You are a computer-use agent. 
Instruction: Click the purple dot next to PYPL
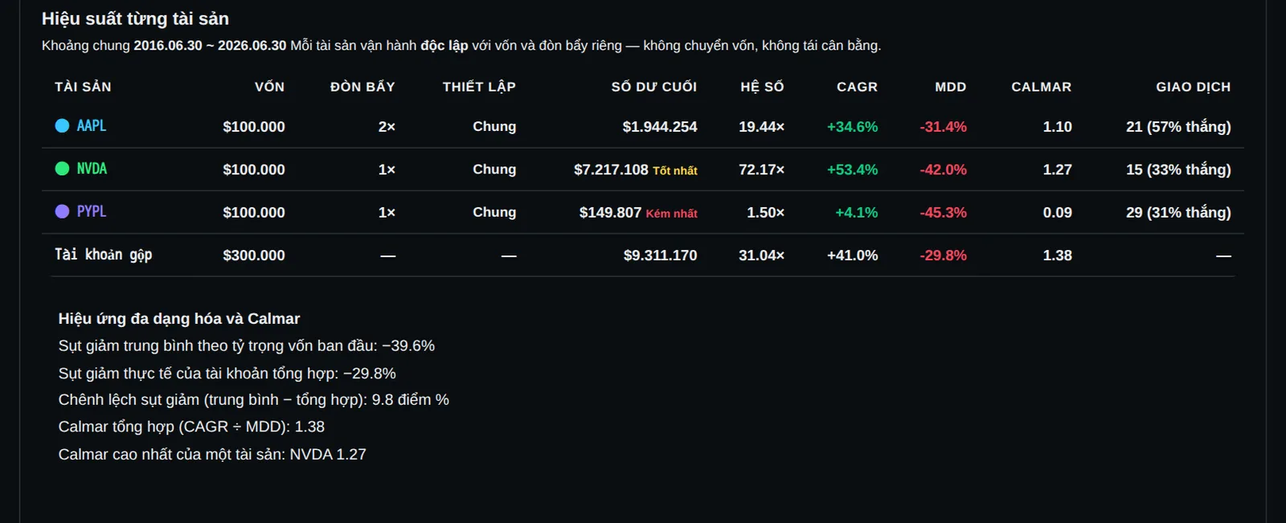62,211
